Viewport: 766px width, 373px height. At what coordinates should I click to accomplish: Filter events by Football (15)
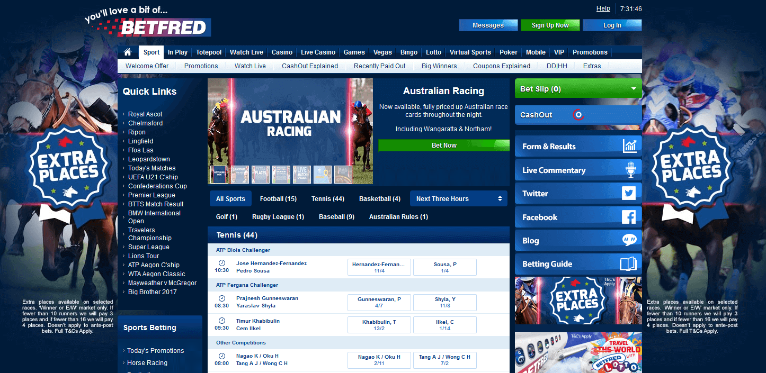pyautogui.click(x=278, y=199)
